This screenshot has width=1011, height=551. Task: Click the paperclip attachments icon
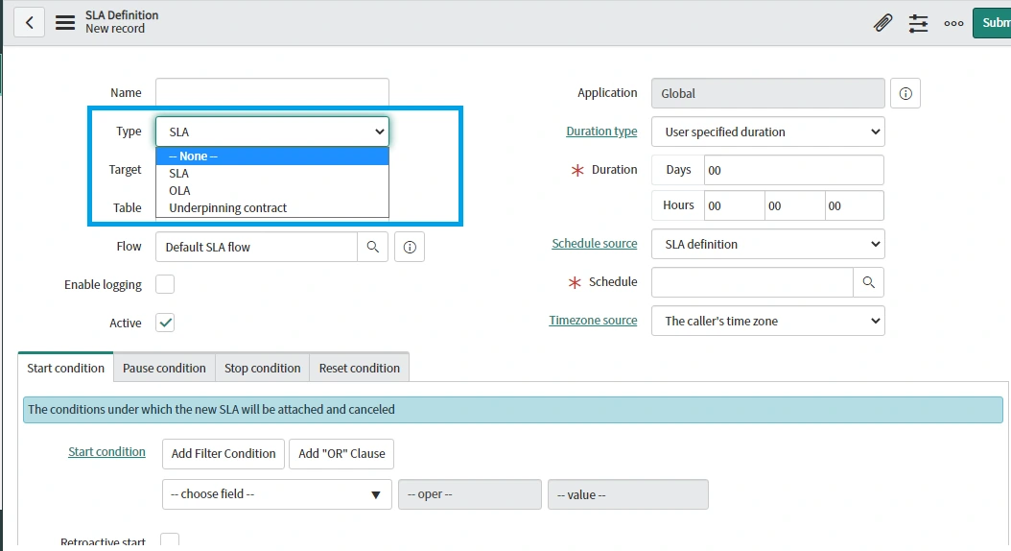pos(882,23)
